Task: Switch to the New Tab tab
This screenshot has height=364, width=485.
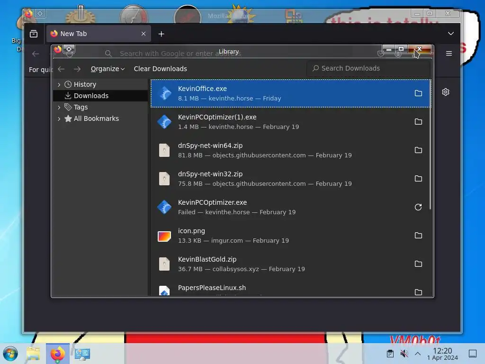Action: coord(99,34)
